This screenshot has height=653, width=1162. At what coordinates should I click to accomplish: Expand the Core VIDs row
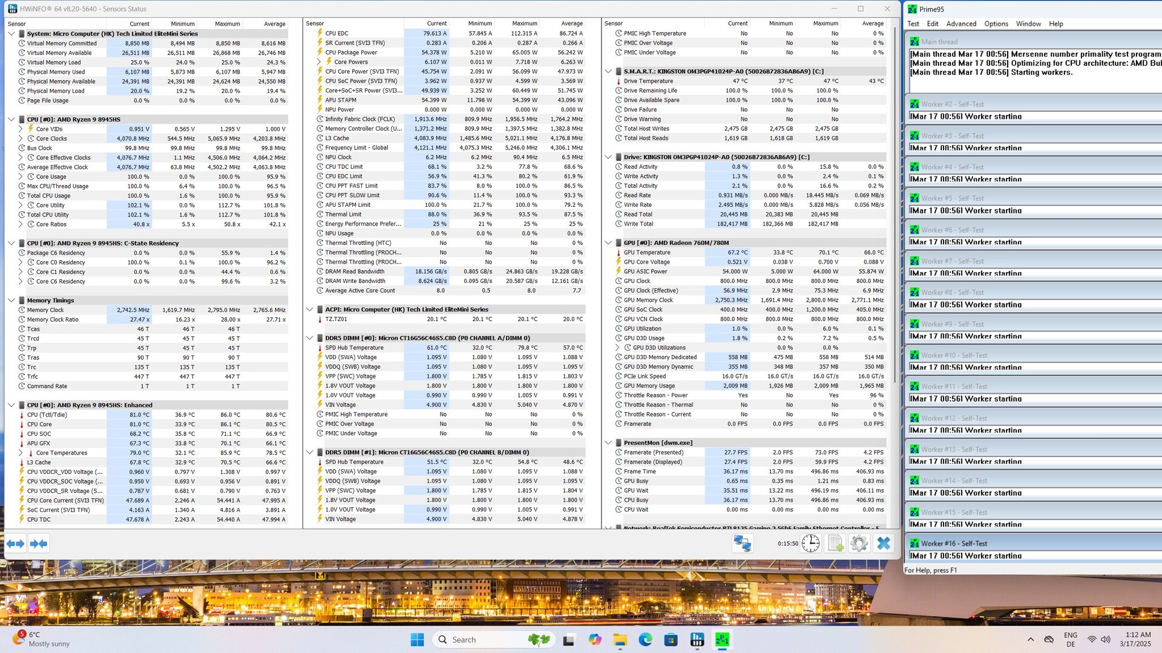click(x=20, y=129)
